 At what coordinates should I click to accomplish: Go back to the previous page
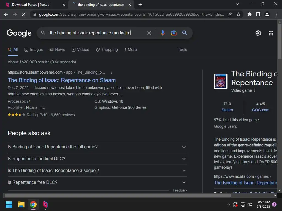coord(6,14)
